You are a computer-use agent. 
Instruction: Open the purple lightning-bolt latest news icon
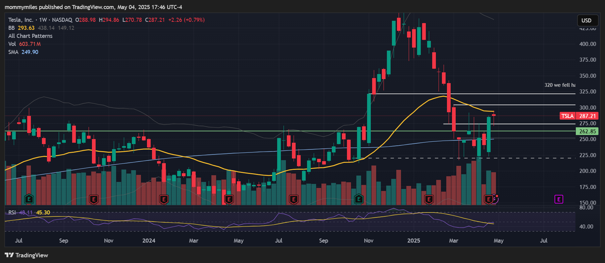[495, 199]
